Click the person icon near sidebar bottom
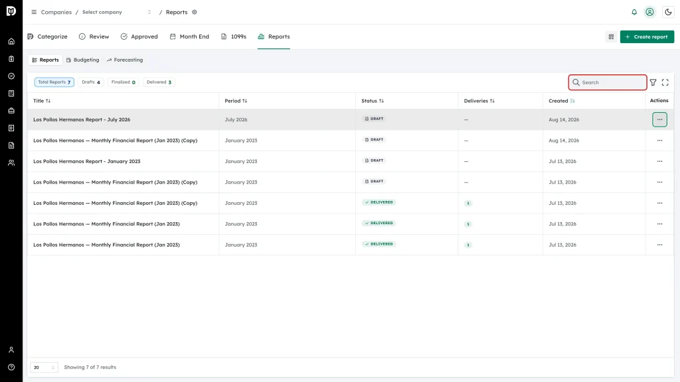 [11, 350]
